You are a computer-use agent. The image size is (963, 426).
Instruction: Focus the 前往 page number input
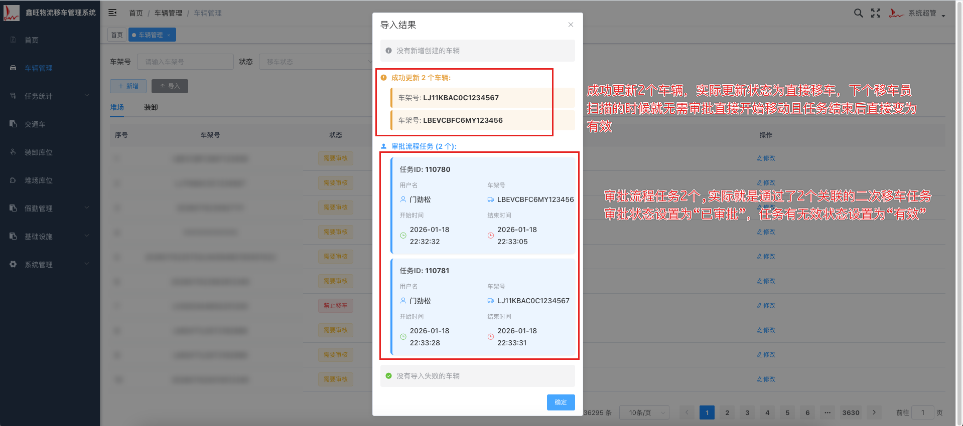point(922,412)
